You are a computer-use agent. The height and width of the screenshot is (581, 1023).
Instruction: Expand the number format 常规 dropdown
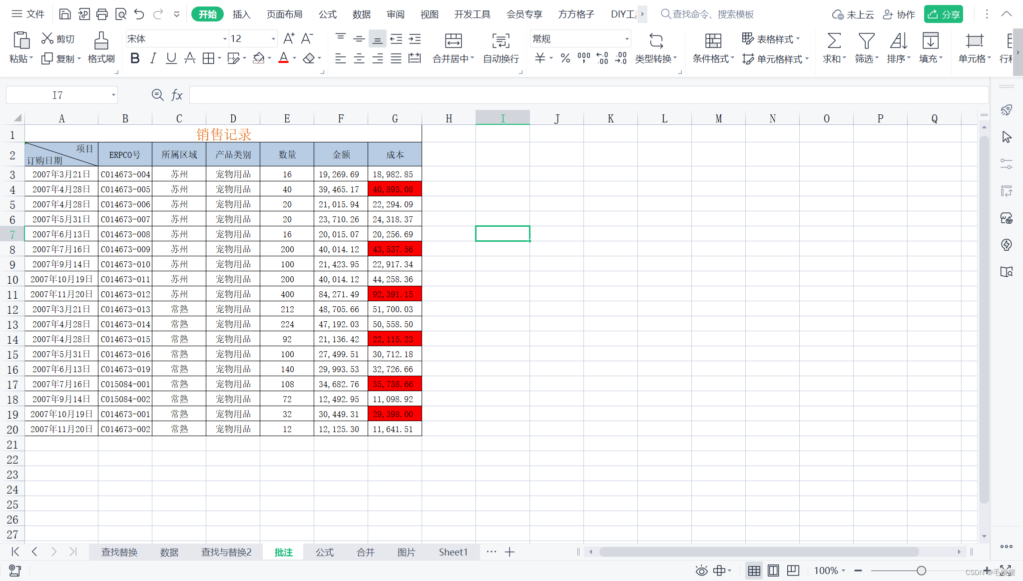626,39
